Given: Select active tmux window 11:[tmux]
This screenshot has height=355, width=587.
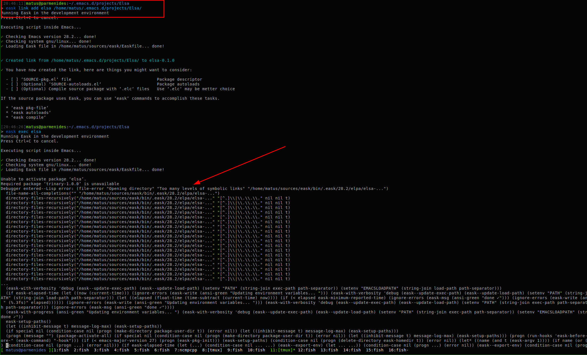Looking at the screenshot, I should pos(282,350).
